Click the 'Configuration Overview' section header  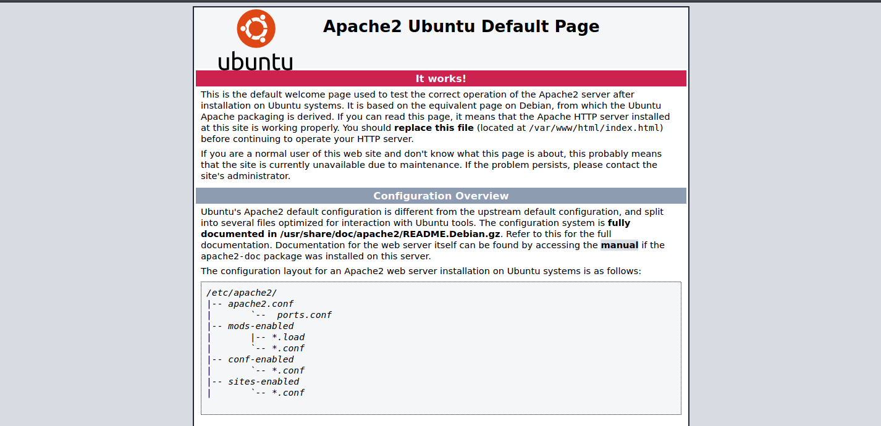coord(441,196)
